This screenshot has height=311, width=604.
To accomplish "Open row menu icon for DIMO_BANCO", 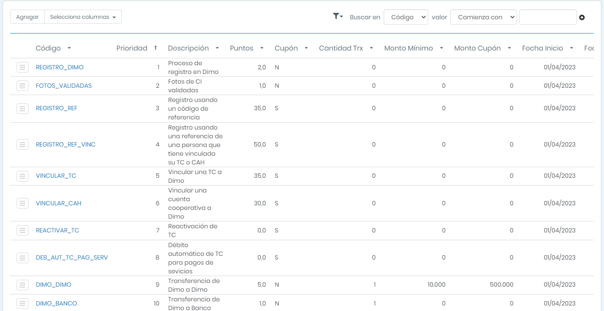I will [x=23, y=304].
